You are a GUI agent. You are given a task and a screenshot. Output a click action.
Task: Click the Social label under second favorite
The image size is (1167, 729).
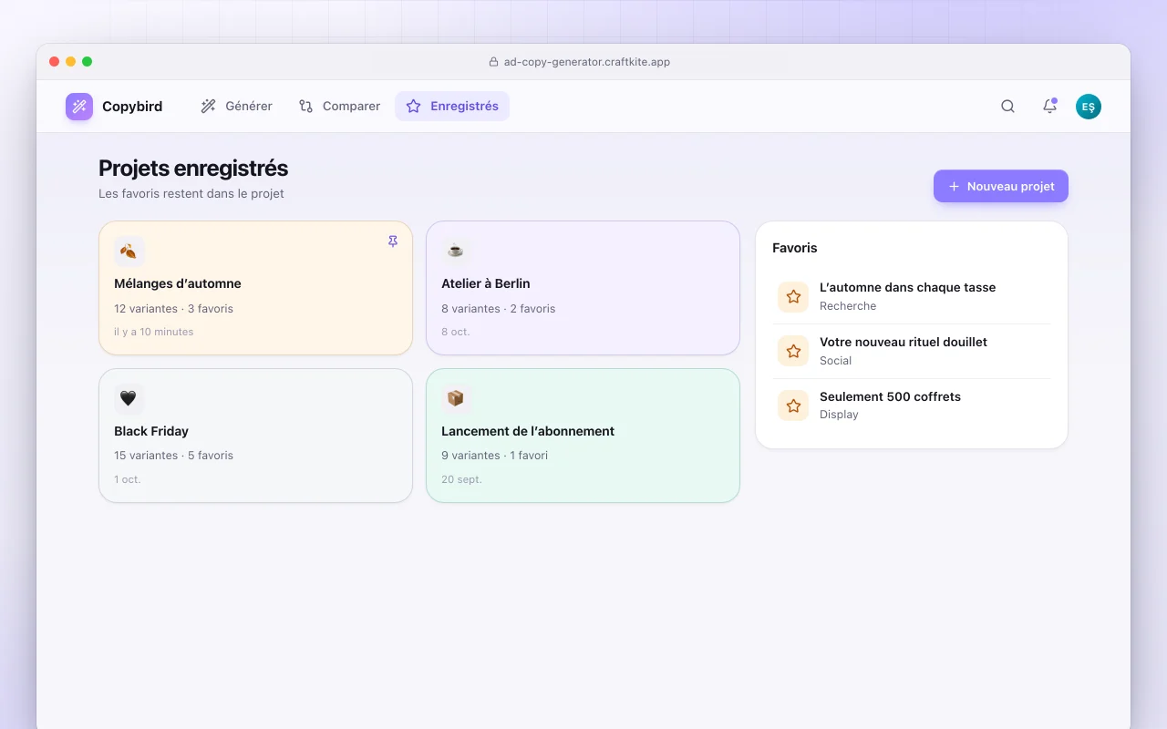[x=835, y=361]
